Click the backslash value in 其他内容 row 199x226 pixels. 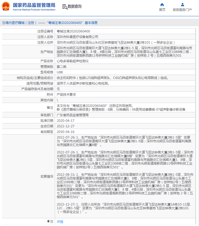click(57, 100)
